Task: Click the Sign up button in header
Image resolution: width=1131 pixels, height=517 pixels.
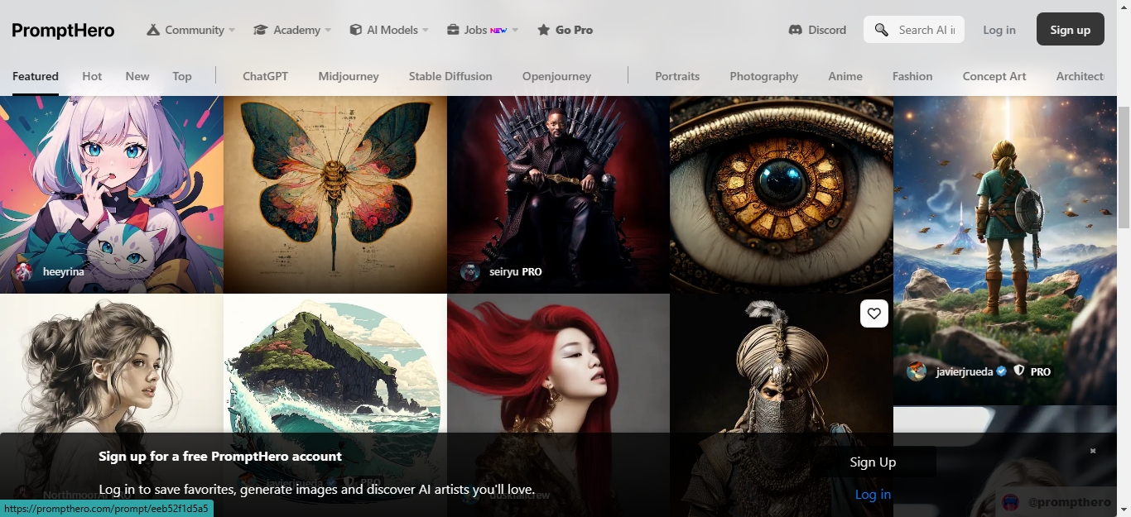Action: click(x=1070, y=30)
